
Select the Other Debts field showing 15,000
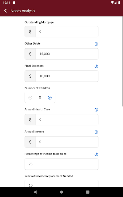67,54
